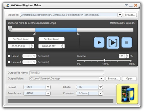
Task: Click the conversion progress bar
Action: [x=60, y=101]
